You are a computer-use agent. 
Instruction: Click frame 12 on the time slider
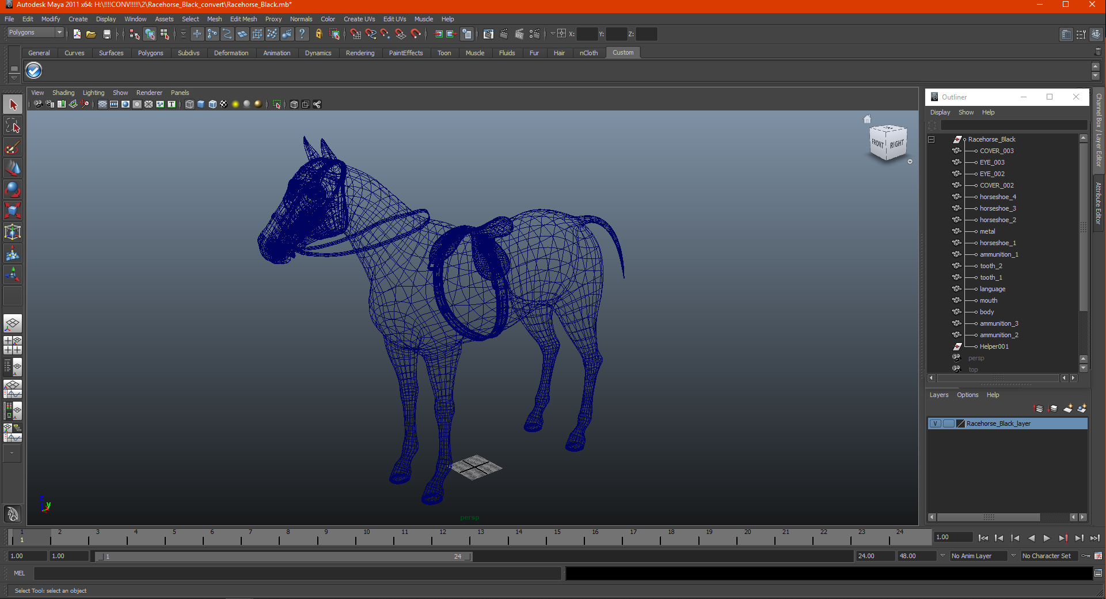(443, 537)
